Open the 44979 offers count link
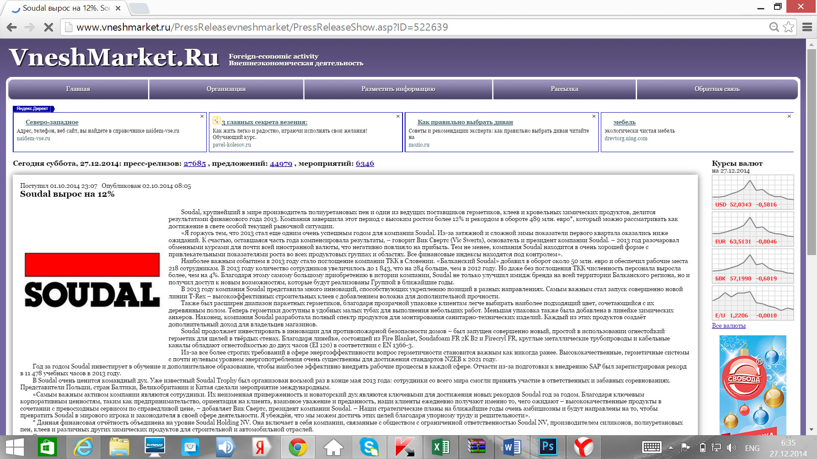Screen dimensions: 817x459 281,164
